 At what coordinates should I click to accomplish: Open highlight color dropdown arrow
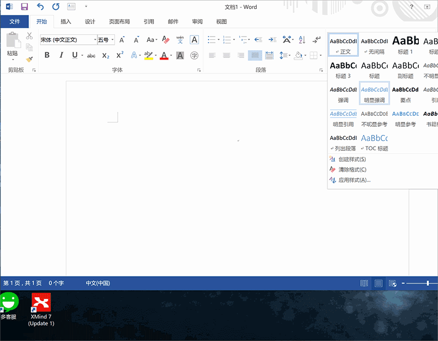[155, 56]
